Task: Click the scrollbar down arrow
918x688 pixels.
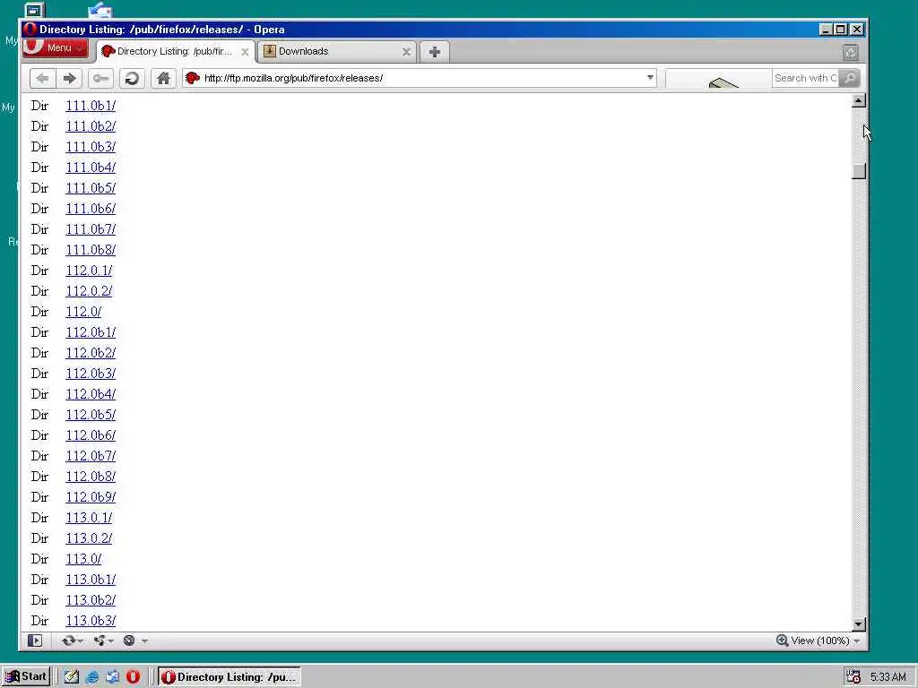Action: [859, 624]
